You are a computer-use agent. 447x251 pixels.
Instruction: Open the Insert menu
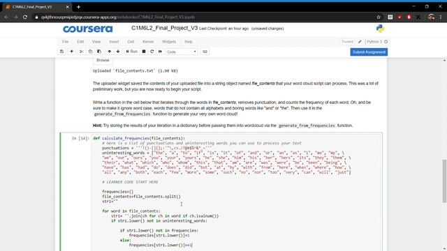pos(114,42)
